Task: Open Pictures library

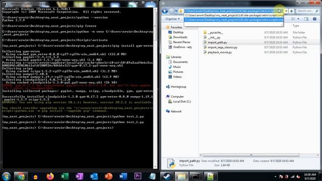Action: [x=178, y=72]
